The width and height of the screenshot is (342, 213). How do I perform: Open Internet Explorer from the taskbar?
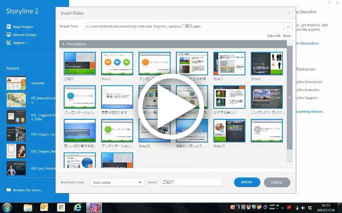point(77,208)
